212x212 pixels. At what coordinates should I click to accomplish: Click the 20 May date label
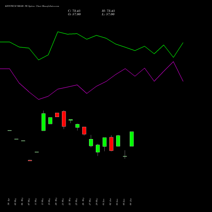click(x=56, y=201)
